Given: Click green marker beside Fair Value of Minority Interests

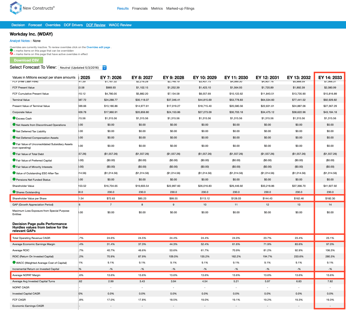Looking at the screenshot, I should (x=14, y=166).
